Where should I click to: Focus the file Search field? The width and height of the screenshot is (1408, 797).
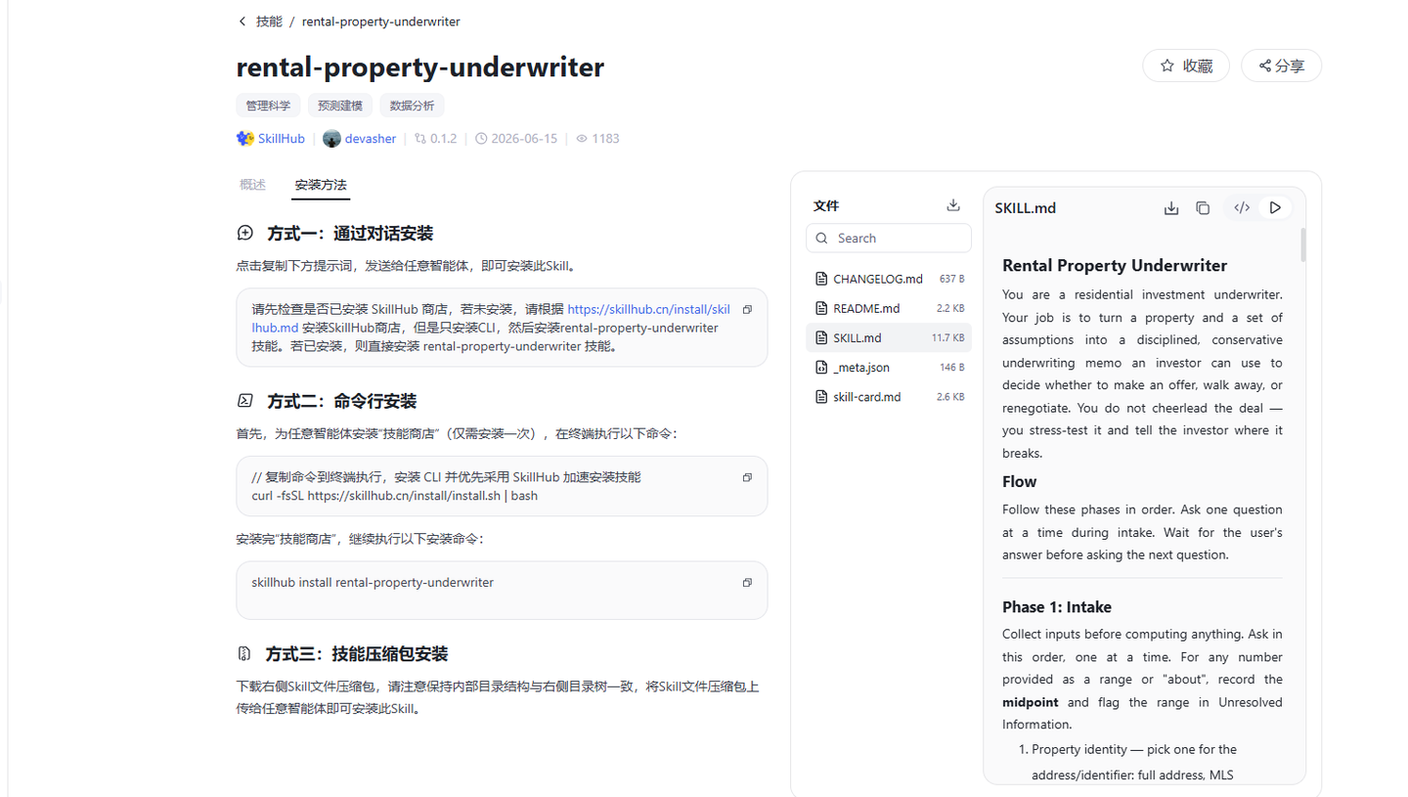tap(889, 238)
